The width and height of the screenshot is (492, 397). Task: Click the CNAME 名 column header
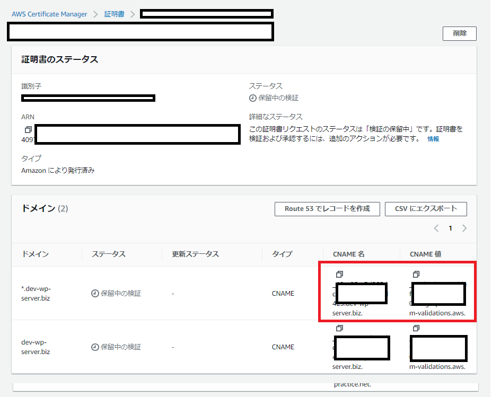pyautogui.click(x=348, y=254)
